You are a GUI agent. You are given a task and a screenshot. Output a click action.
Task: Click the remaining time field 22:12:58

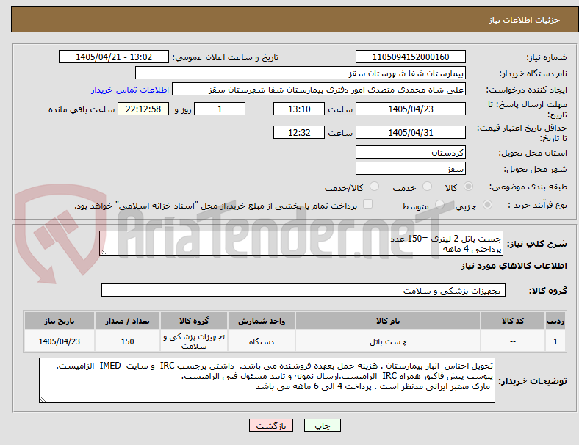[143, 109]
